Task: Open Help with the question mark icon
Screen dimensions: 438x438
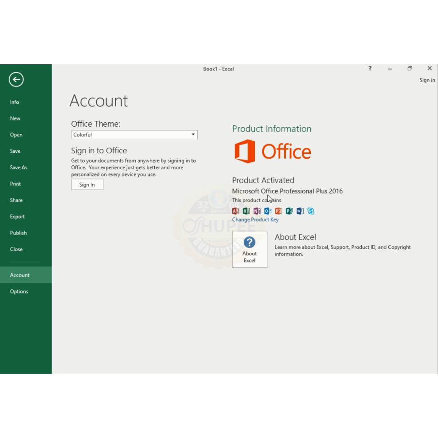Action: click(370, 68)
